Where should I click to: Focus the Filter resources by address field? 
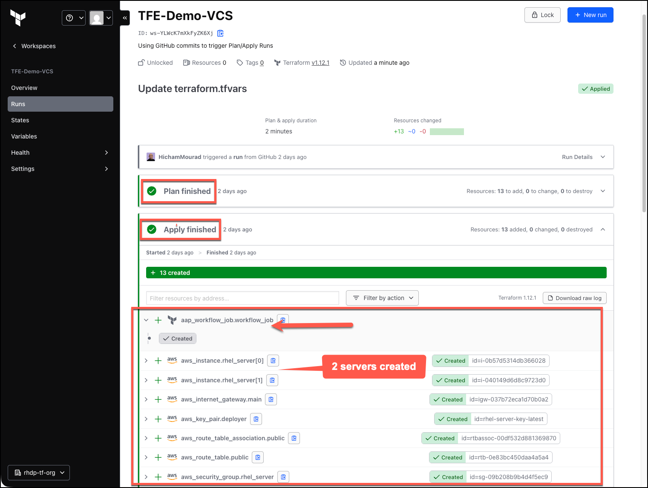click(242, 298)
